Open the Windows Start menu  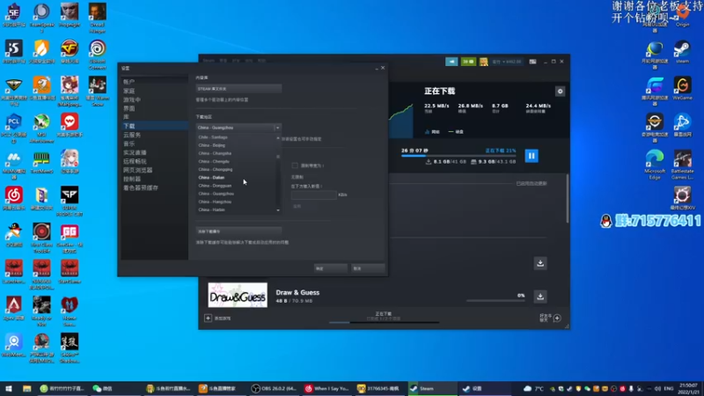[9, 389]
